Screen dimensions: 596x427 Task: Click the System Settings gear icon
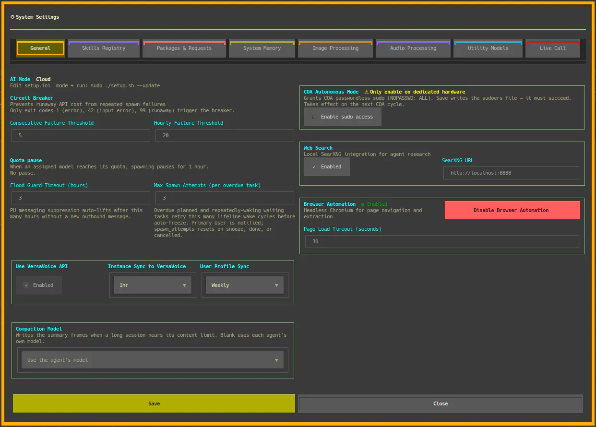pyautogui.click(x=12, y=17)
